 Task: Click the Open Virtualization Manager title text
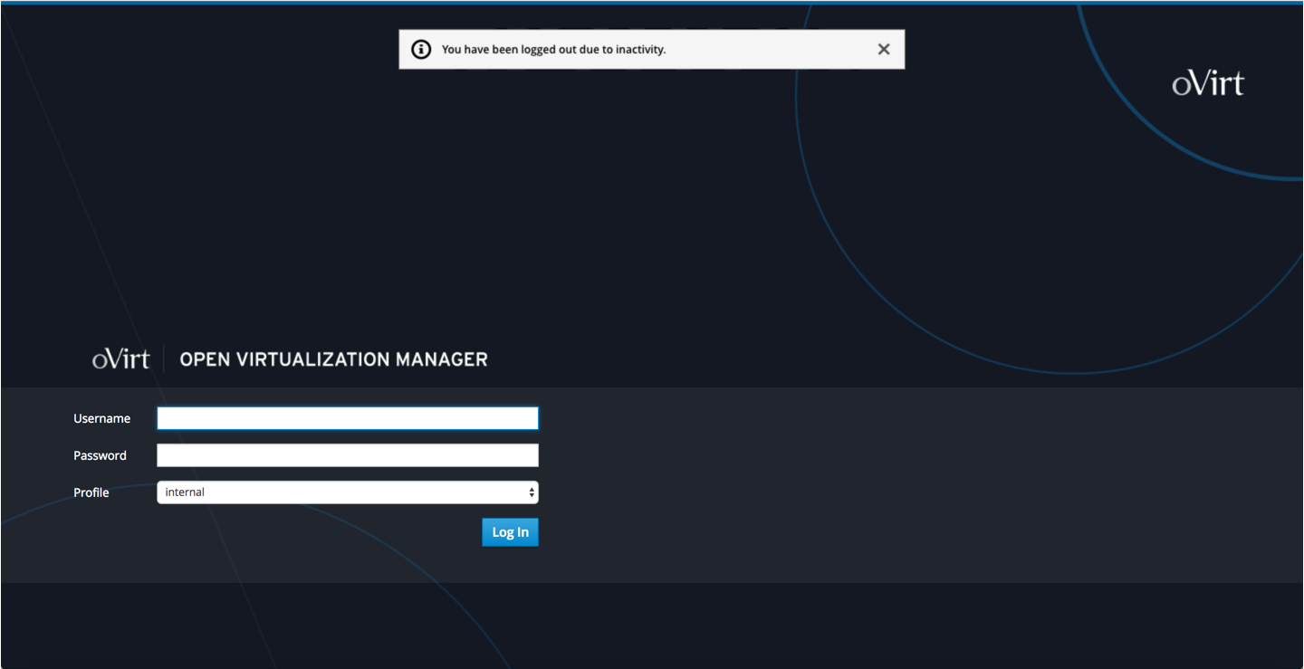tap(333, 358)
